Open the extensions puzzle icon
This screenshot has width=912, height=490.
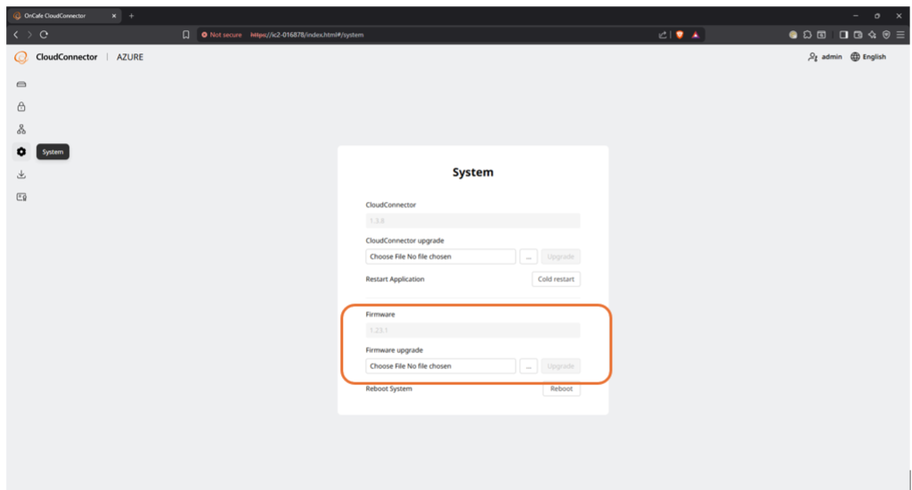(807, 35)
